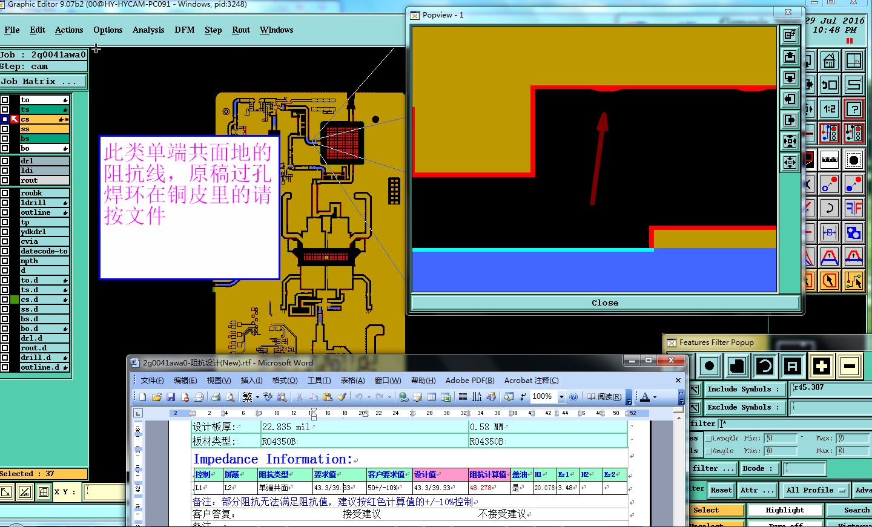Select round pad feature type icon
872x527 pixels.
(710, 366)
